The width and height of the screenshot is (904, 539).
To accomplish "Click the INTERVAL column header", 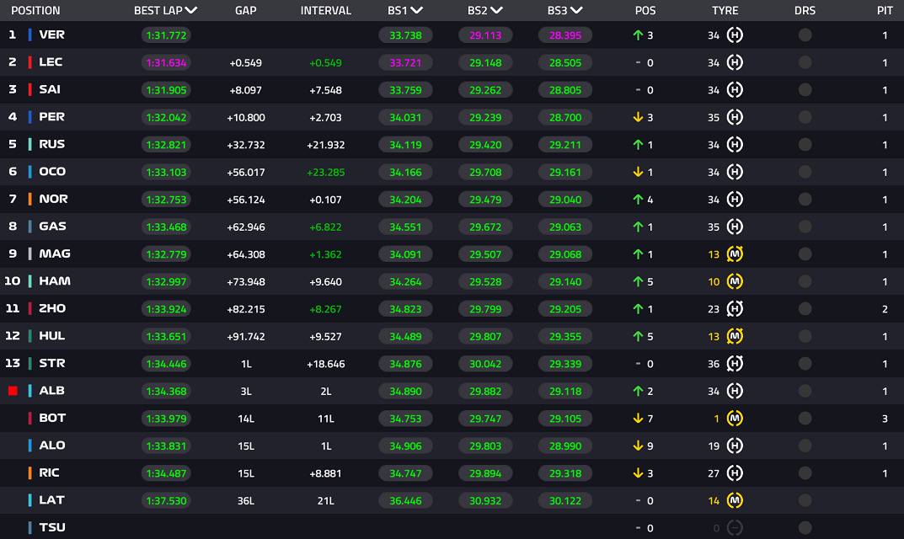I will pyautogui.click(x=326, y=10).
